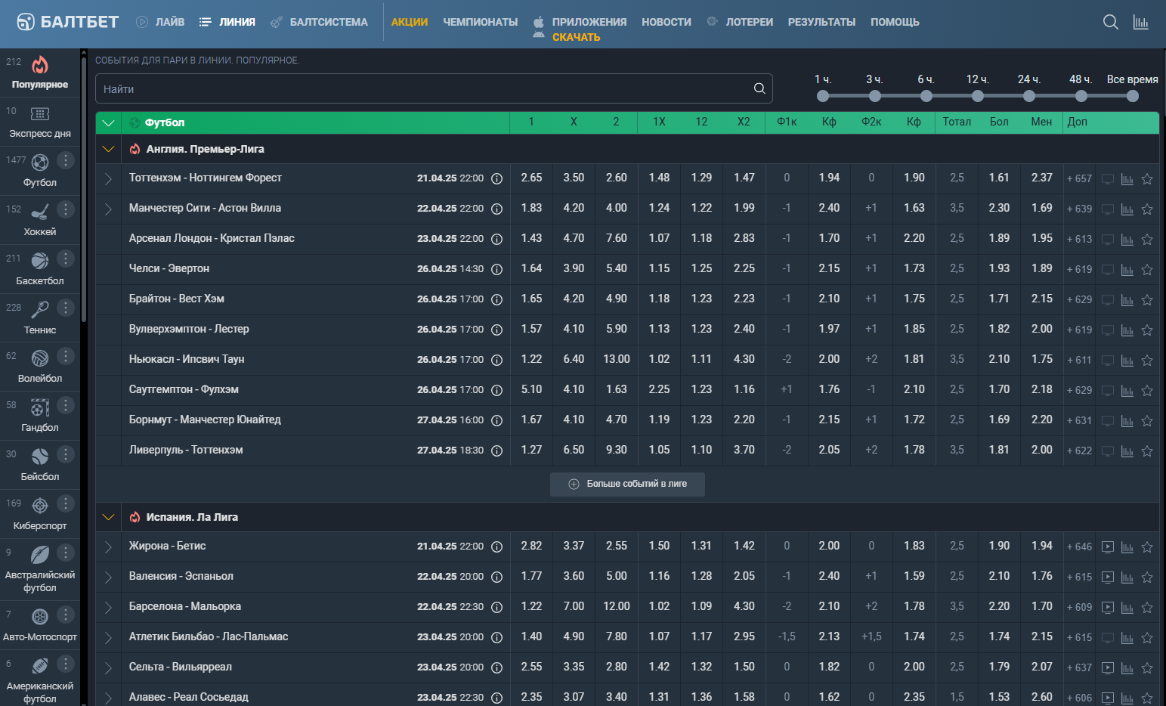The height and width of the screenshot is (706, 1166).
Task: Select Бейсбол sport in sidebar
Action: [x=40, y=465]
